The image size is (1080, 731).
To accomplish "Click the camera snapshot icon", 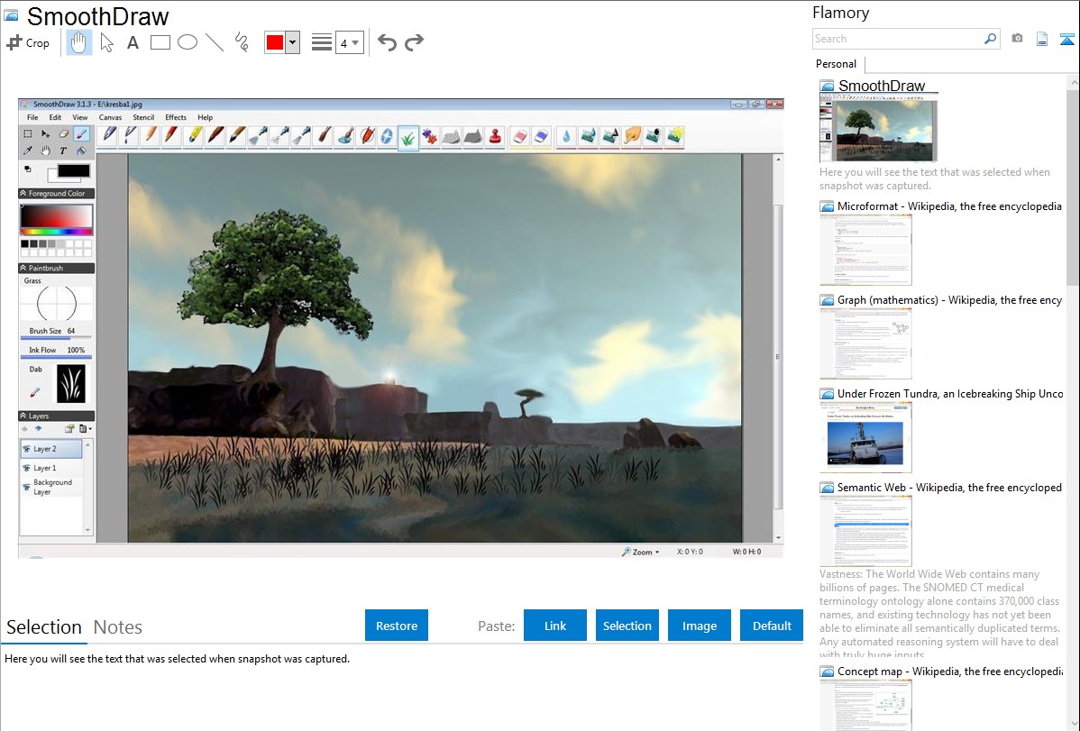I will [1017, 39].
